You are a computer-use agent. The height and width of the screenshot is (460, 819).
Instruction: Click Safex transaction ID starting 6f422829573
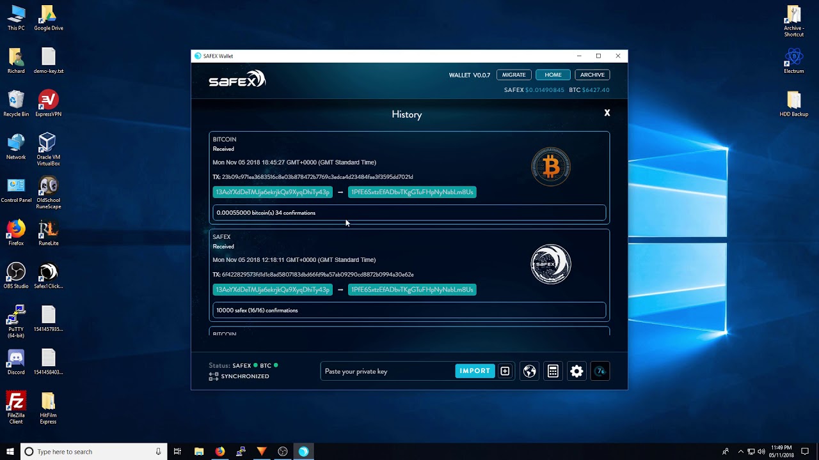318,275
